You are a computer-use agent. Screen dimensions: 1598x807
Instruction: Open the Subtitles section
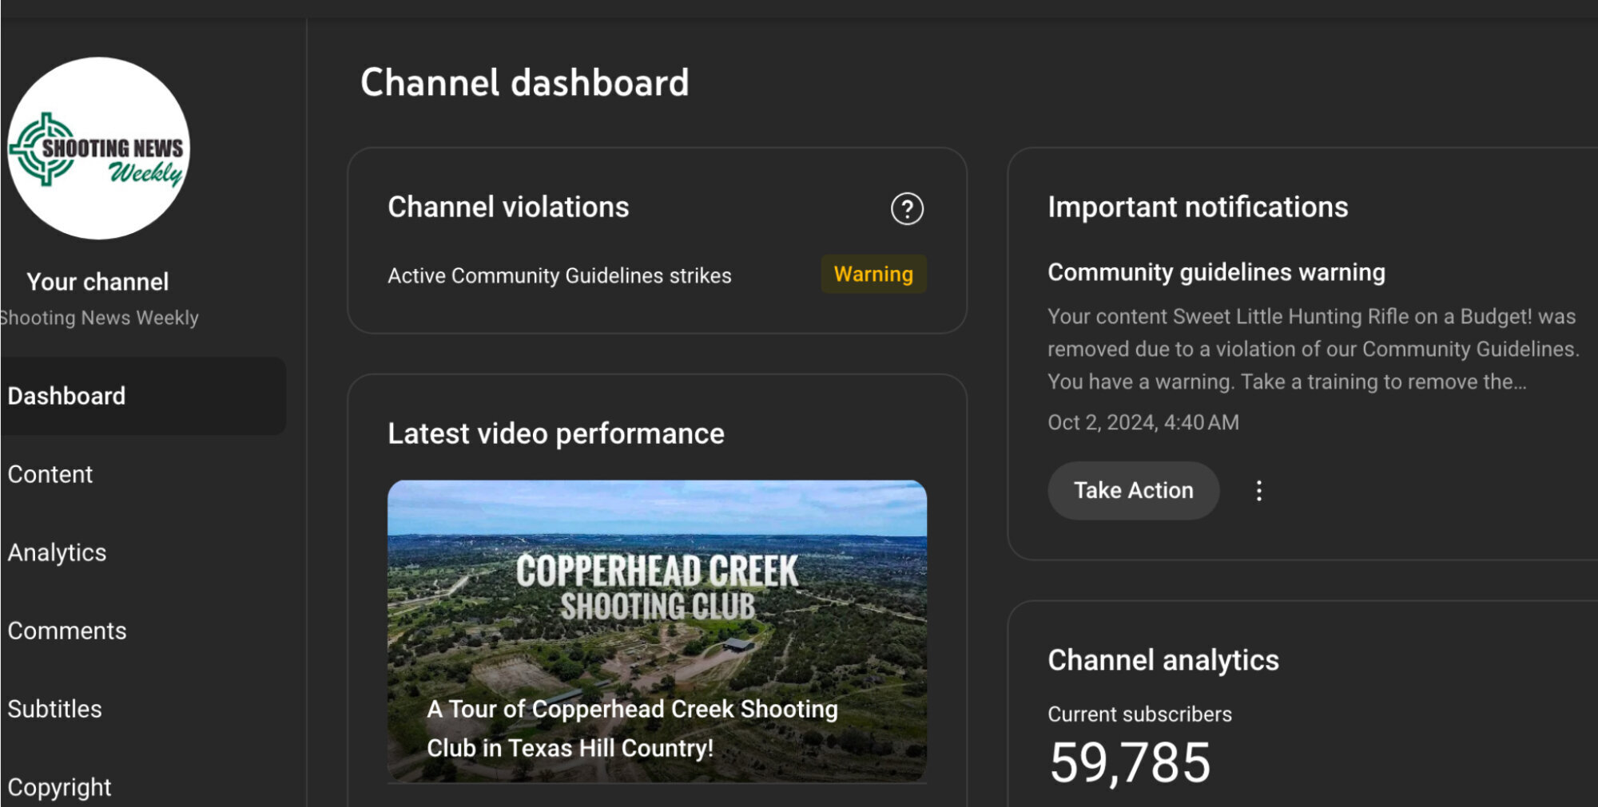(55, 709)
